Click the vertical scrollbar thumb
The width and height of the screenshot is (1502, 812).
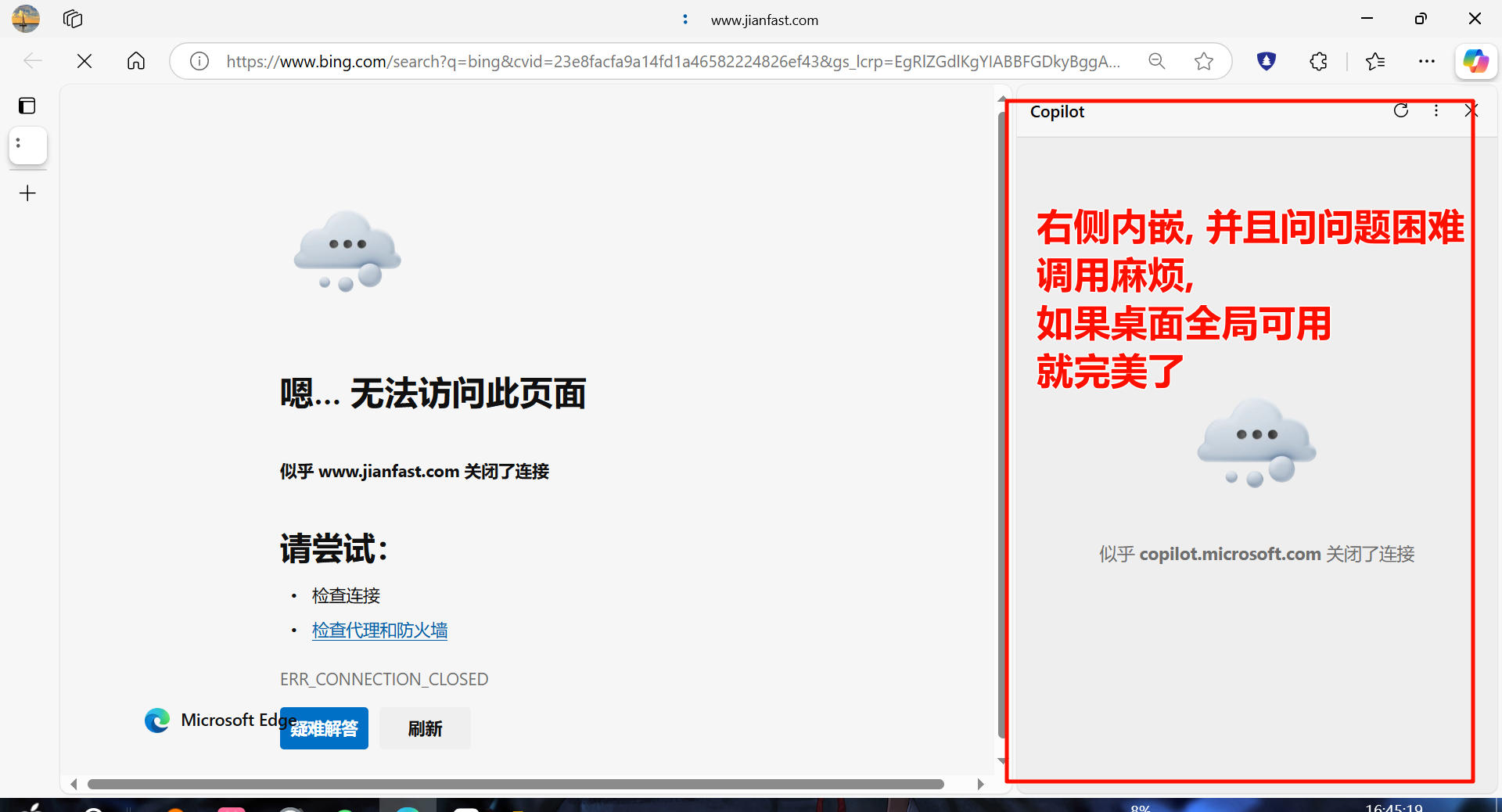pos(1001,425)
